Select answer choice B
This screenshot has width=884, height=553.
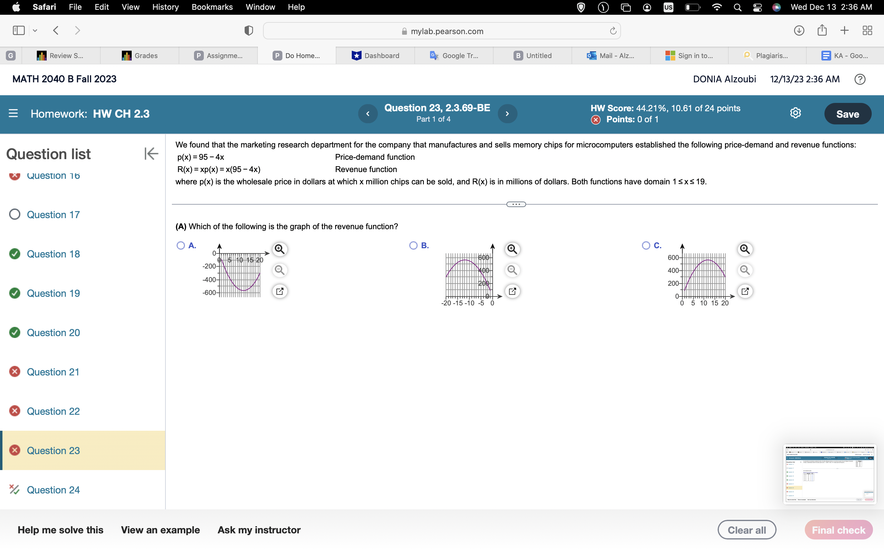(413, 245)
